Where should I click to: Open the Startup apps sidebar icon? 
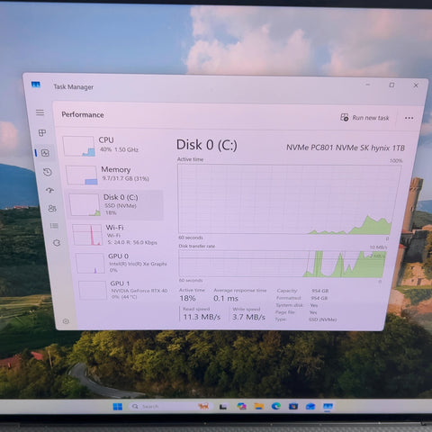coord(49,190)
